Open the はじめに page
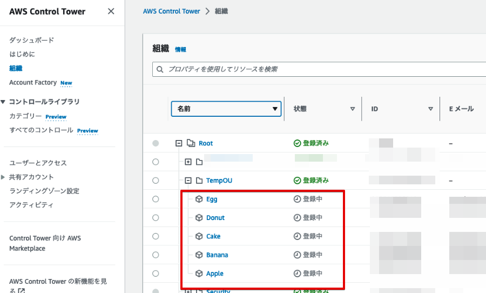Image resolution: width=486 pixels, height=293 pixels. coord(22,54)
